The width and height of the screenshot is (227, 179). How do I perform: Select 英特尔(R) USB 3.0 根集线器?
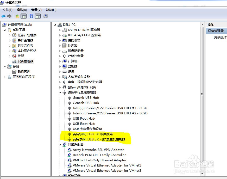pyautogui.click(x=93, y=134)
